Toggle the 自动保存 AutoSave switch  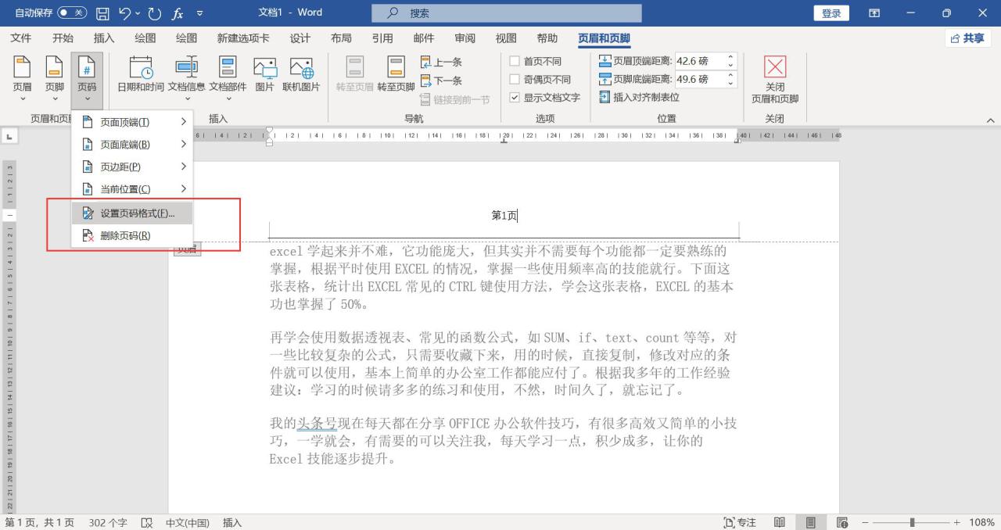pyautogui.click(x=72, y=13)
